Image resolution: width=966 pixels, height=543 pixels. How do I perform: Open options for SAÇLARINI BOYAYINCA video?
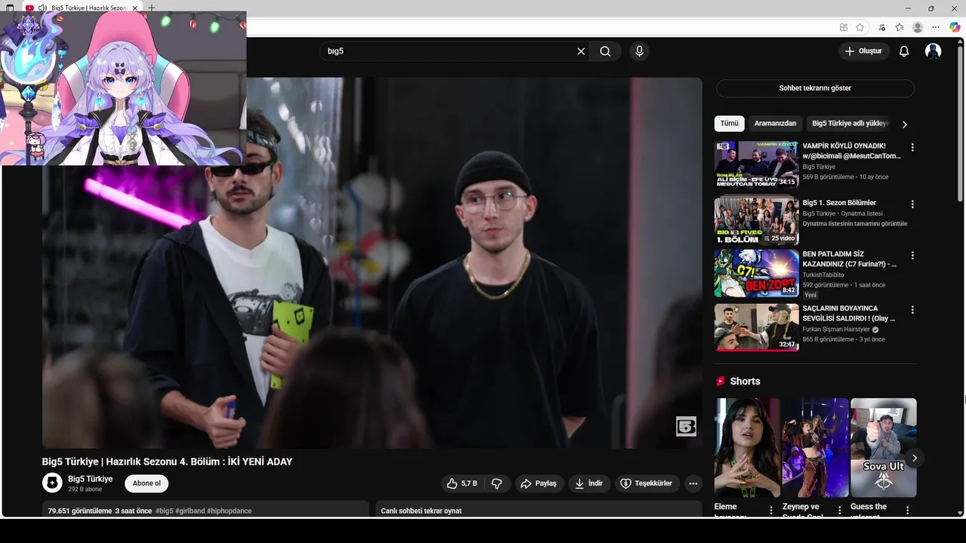tap(912, 310)
